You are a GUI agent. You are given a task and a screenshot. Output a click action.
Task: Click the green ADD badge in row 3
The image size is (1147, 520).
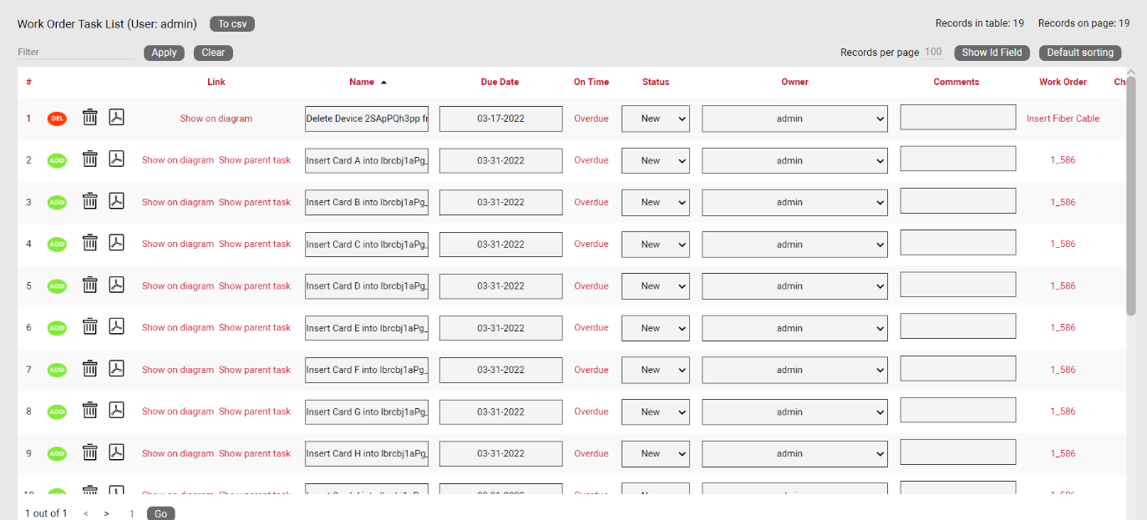point(57,203)
